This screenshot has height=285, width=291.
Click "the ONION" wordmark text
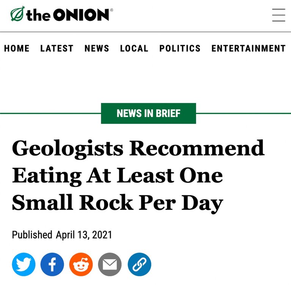[x=68, y=15]
